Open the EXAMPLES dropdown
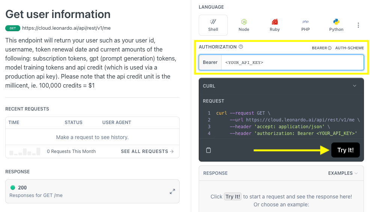The width and height of the screenshot is (370, 212). click(x=343, y=173)
